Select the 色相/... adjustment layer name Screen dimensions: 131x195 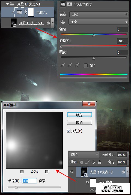pos(42,13)
